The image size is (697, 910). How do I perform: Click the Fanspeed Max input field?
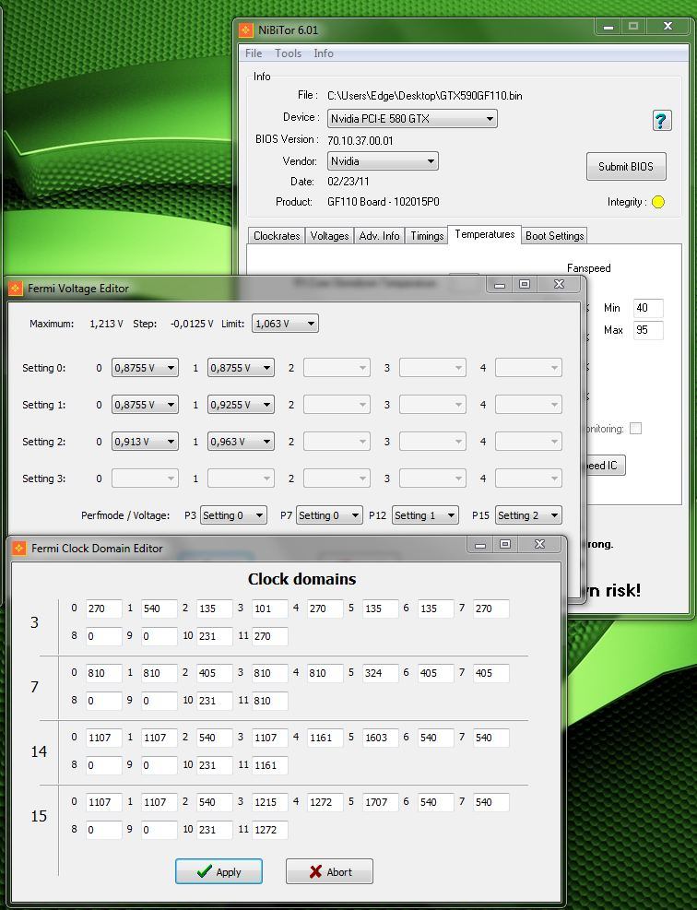[648, 330]
